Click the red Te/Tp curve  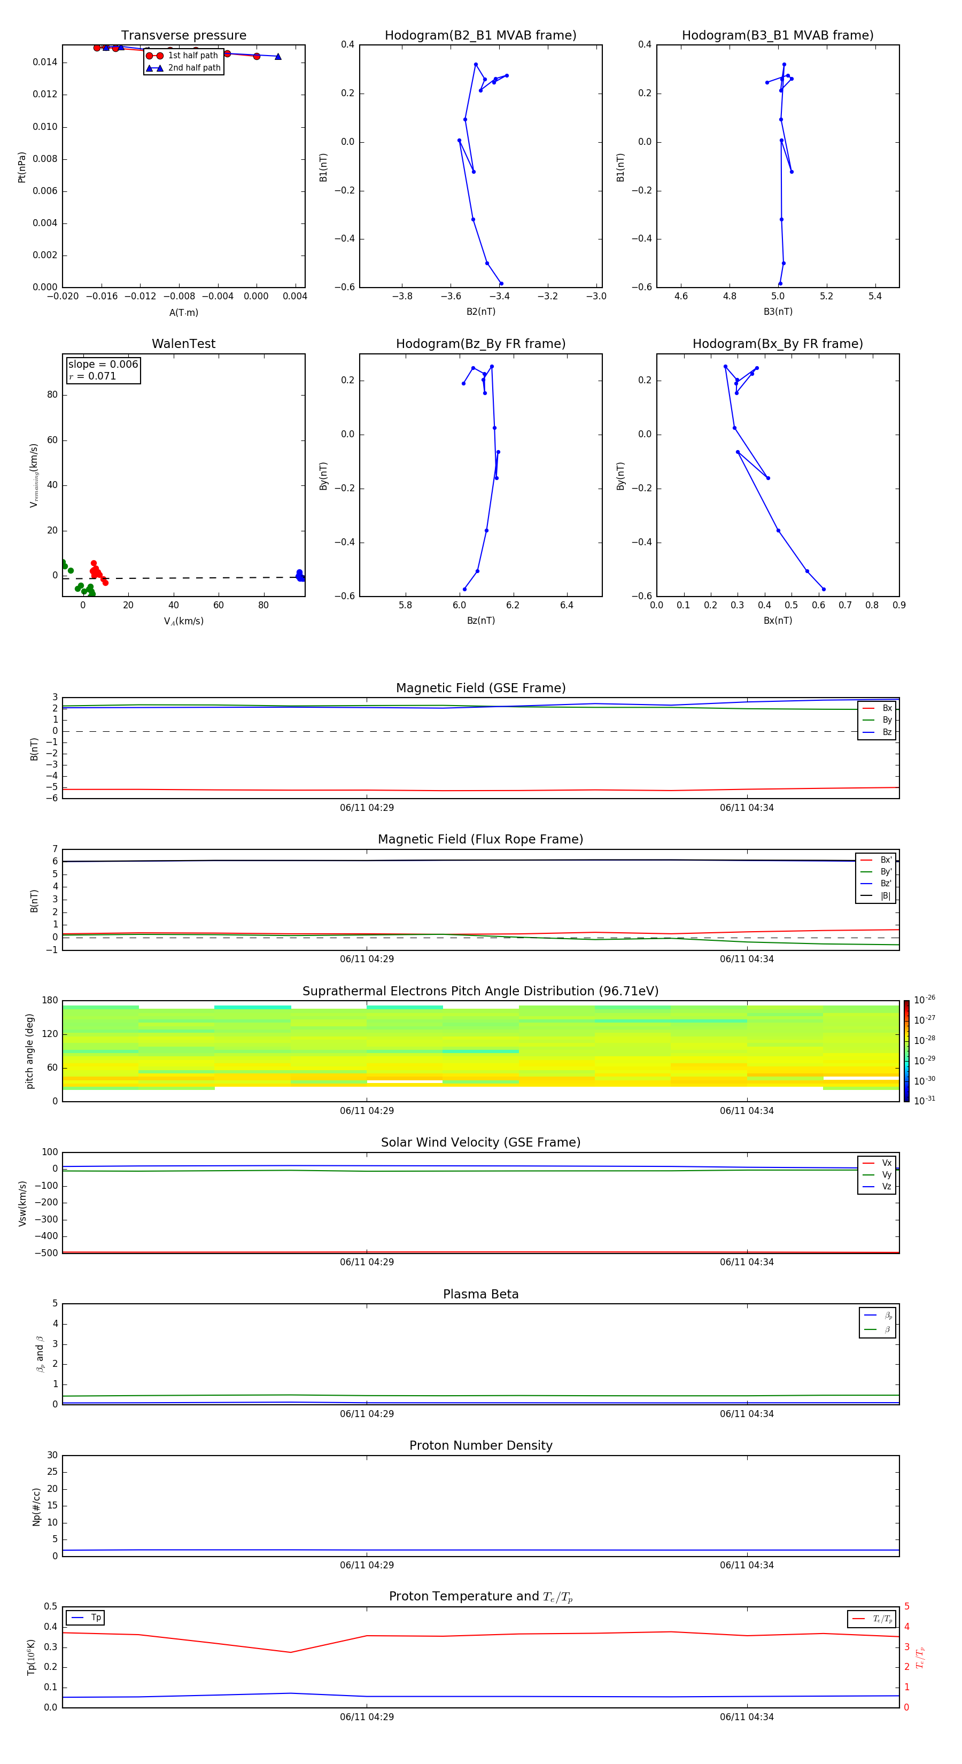point(480,1635)
